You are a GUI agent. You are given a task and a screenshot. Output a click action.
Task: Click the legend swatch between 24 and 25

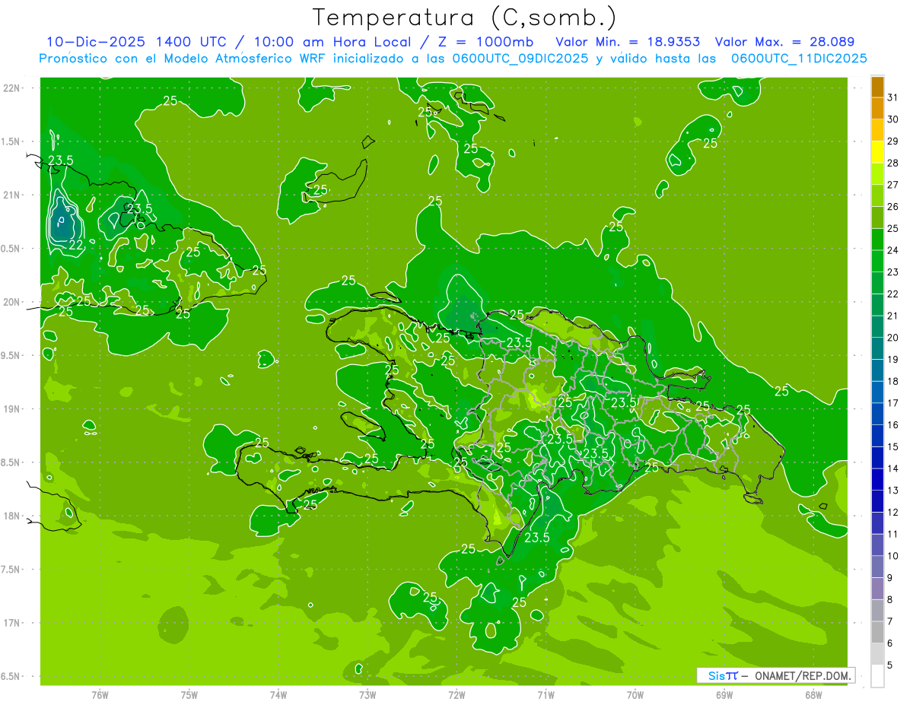point(877,240)
